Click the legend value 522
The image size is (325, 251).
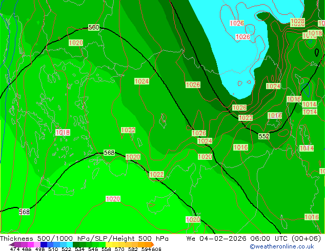point(66,249)
